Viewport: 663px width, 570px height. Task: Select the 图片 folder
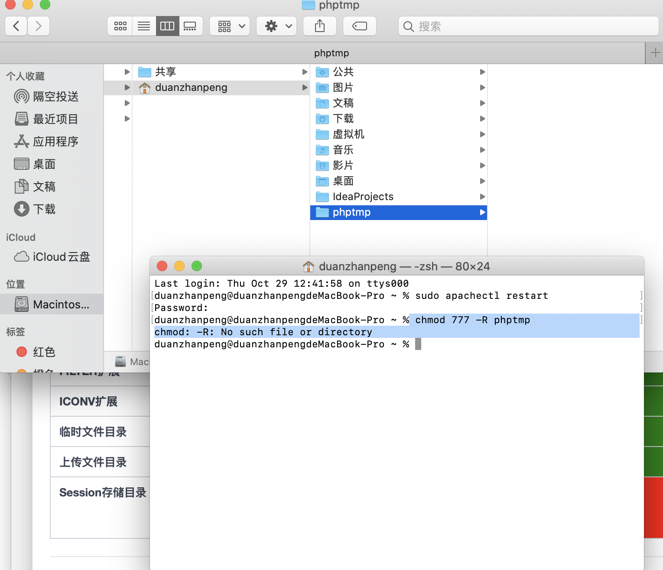tap(399, 87)
